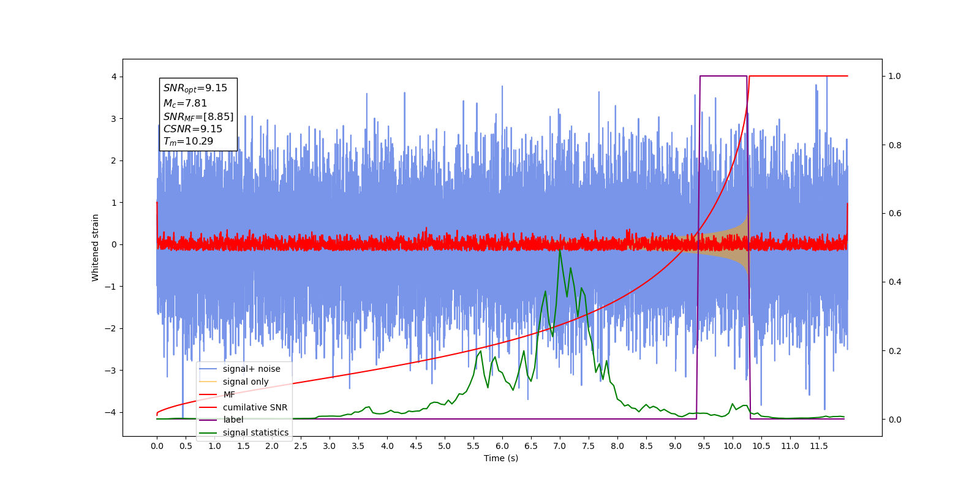Click the Tm=10.29 annotation text
The width and height of the screenshot is (980, 490).
(188, 141)
